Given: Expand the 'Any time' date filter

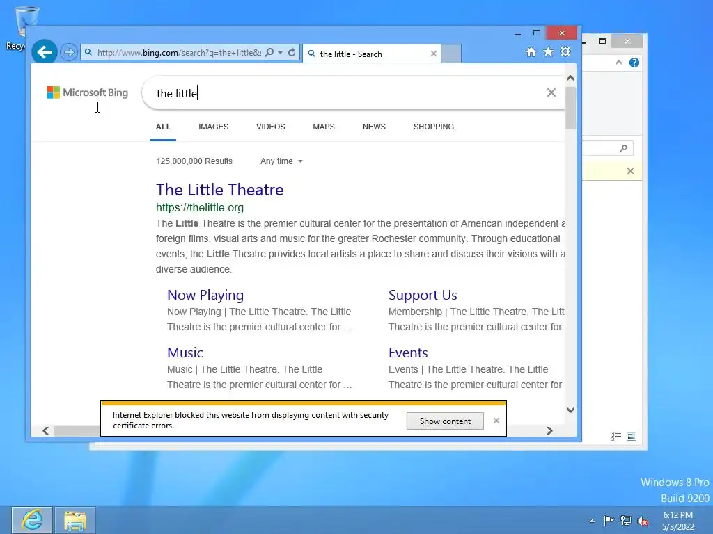Looking at the screenshot, I should pyautogui.click(x=281, y=161).
